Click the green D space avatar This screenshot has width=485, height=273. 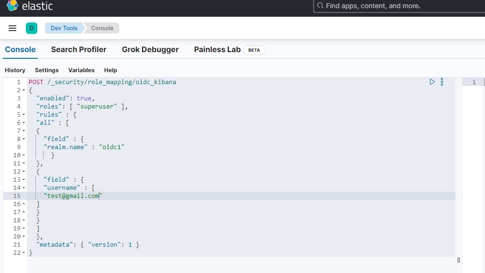click(x=32, y=28)
